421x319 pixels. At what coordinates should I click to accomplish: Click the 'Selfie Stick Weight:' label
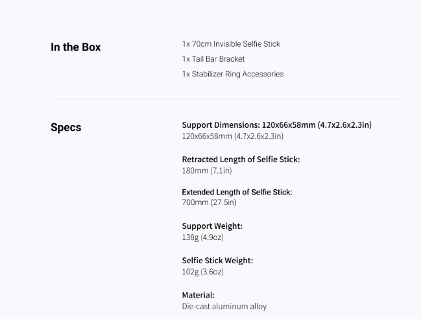tap(217, 261)
